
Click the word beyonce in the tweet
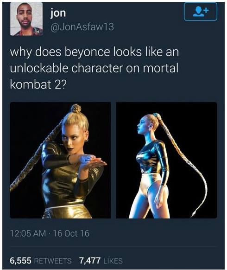(88, 52)
